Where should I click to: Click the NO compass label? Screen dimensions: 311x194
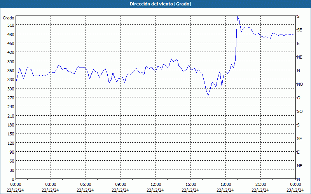(x=300, y=84)
